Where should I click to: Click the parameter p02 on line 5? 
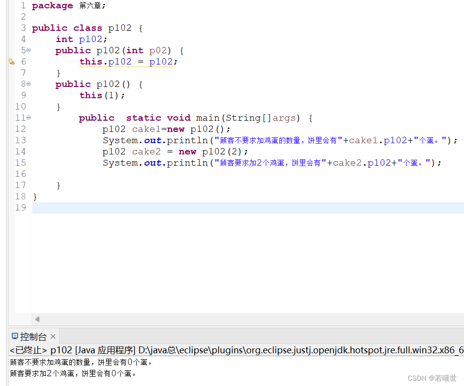pos(158,51)
